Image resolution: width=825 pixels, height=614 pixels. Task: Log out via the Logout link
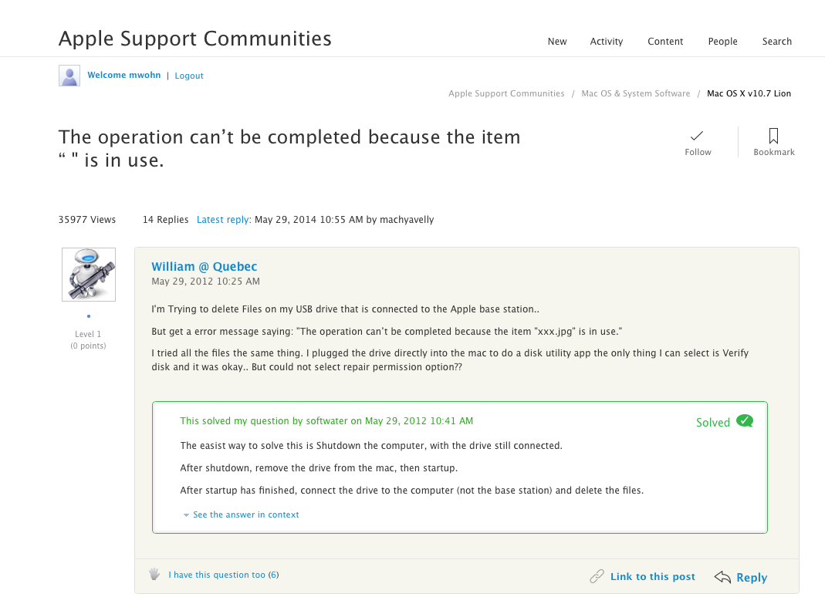click(189, 76)
